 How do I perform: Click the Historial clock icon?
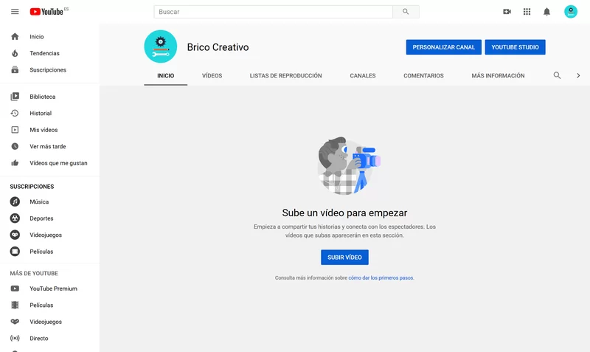point(15,113)
